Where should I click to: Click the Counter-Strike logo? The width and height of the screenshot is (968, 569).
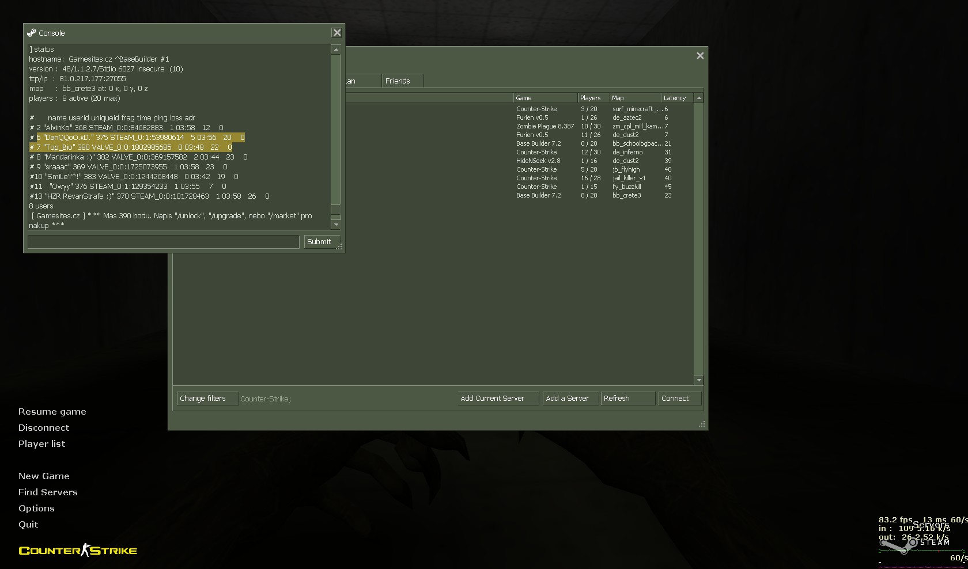[78, 551]
